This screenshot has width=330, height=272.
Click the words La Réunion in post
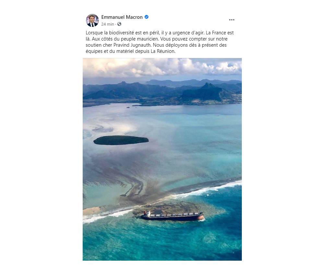(x=163, y=51)
